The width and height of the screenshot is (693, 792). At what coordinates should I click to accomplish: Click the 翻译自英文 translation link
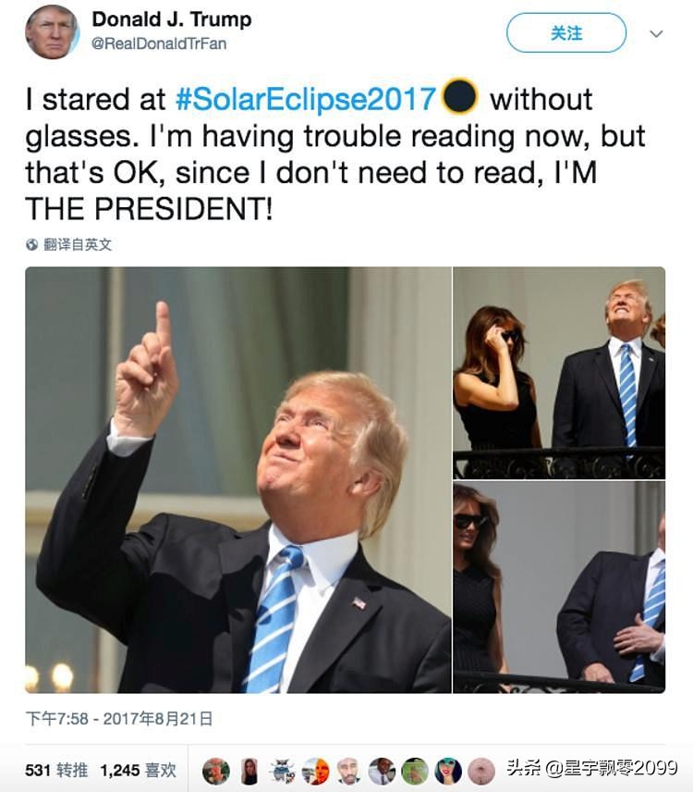tap(78, 245)
